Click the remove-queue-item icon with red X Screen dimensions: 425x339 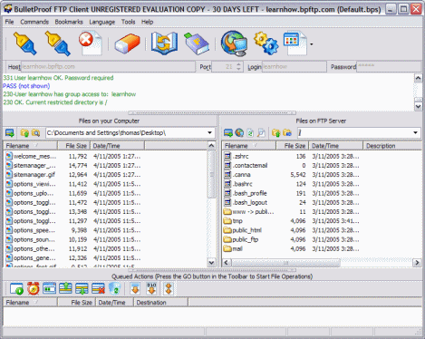[98, 288]
